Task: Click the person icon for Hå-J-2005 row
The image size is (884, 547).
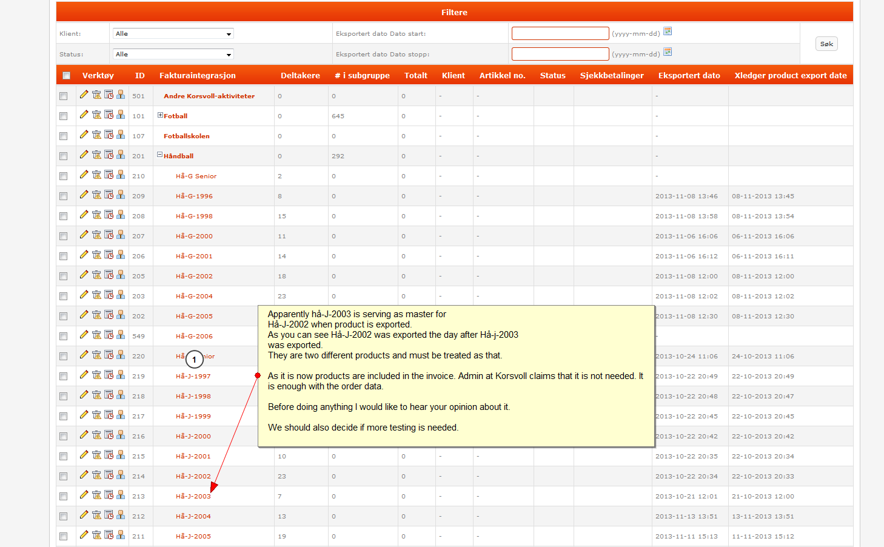Action: click(x=121, y=535)
